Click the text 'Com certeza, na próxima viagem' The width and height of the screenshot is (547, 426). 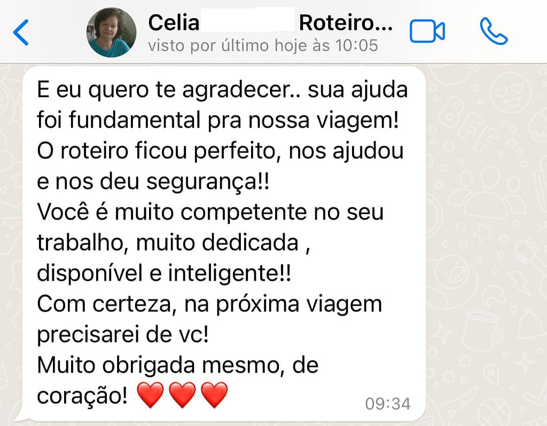[209, 304]
